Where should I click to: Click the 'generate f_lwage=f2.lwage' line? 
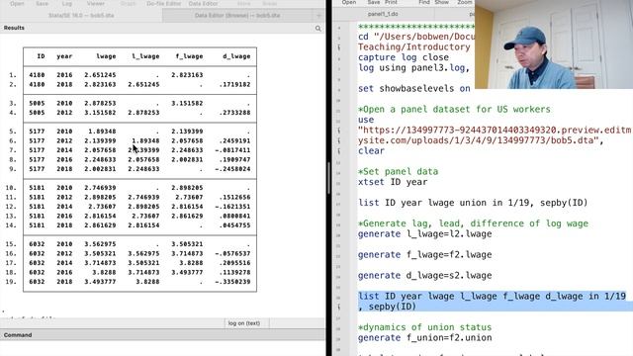pos(424,255)
